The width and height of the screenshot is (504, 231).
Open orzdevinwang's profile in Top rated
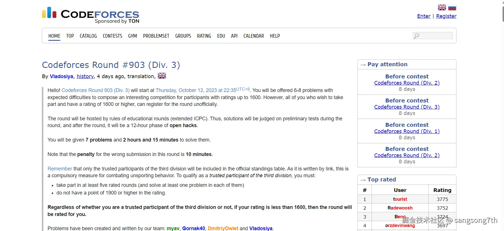point(400,226)
